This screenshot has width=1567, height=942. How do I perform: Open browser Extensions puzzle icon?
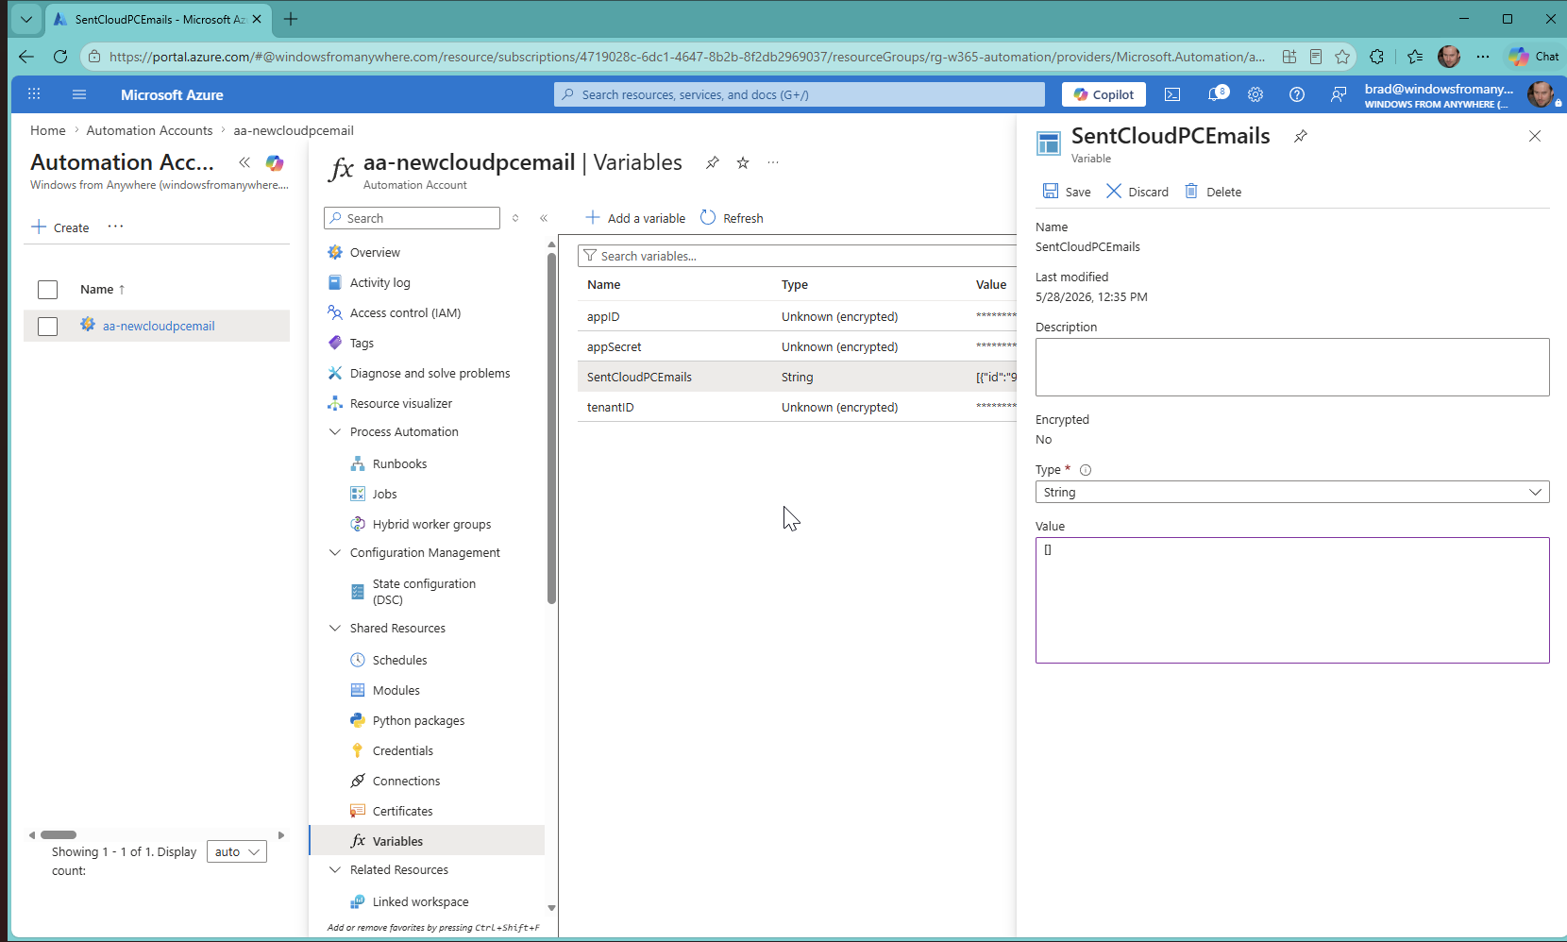(x=1376, y=57)
